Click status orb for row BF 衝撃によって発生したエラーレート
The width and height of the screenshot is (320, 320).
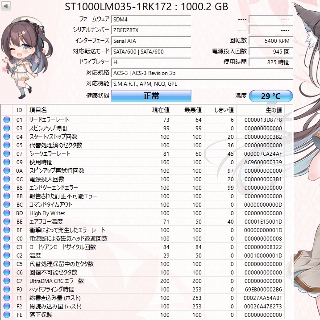pyautogui.click(x=7, y=230)
